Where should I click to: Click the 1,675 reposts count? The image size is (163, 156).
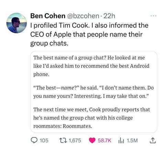click(75, 141)
